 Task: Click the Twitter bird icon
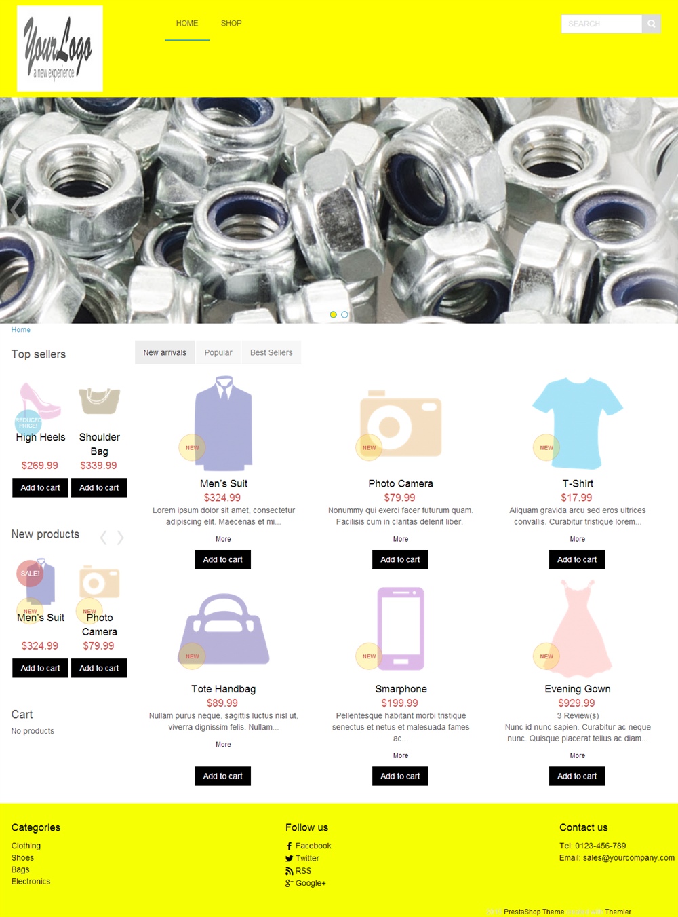pos(289,859)
